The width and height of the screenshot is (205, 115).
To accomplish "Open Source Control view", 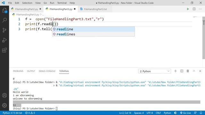I will (4, 30).
